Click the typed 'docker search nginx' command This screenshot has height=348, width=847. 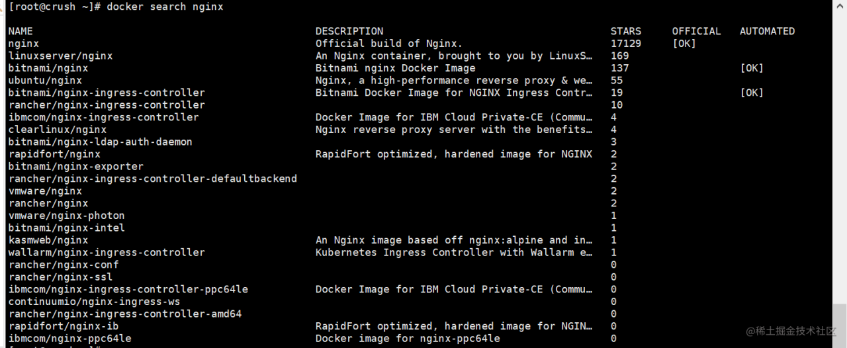pos(165,7)
